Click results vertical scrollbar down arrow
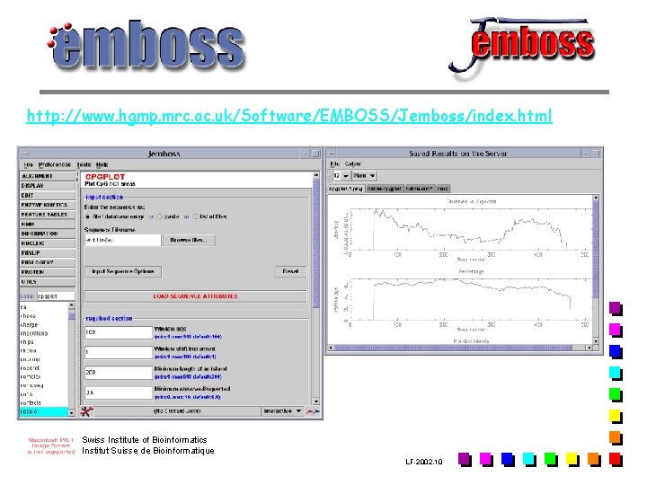 point(596,341)
